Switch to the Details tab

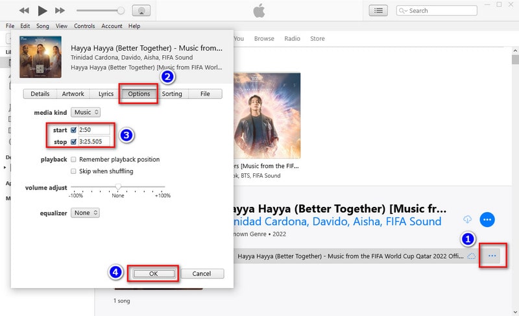click(40, 93)
